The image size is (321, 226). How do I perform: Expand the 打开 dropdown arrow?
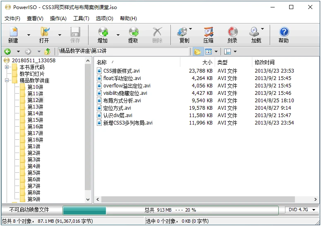(60, 35)
